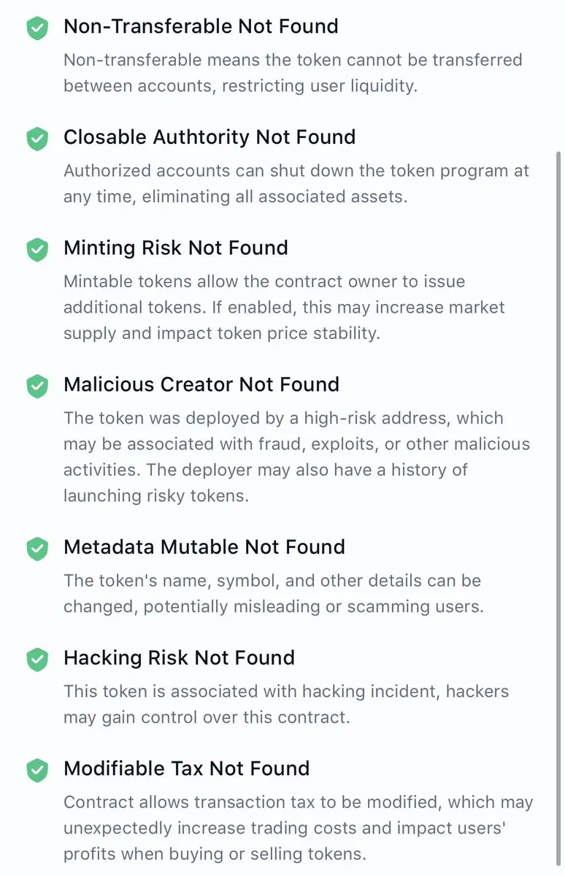Click the high-risk address deployer description
Viewport: 565px width, 876px height.
coord(296,457)
